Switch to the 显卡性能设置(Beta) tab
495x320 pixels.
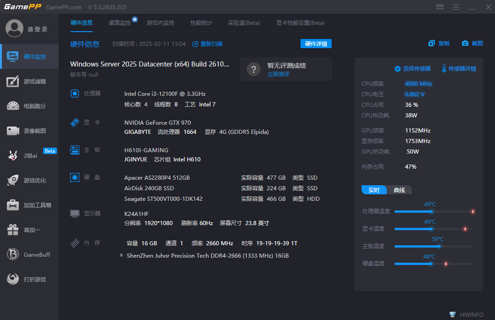point(300,23)
